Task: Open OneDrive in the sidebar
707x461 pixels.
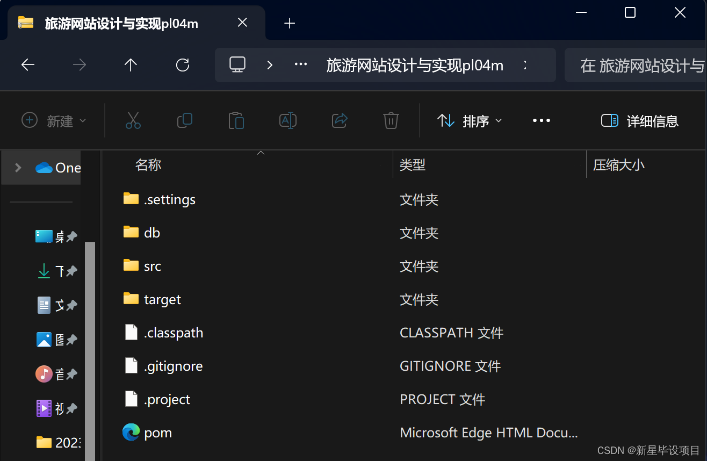Action: pos(58,168)
